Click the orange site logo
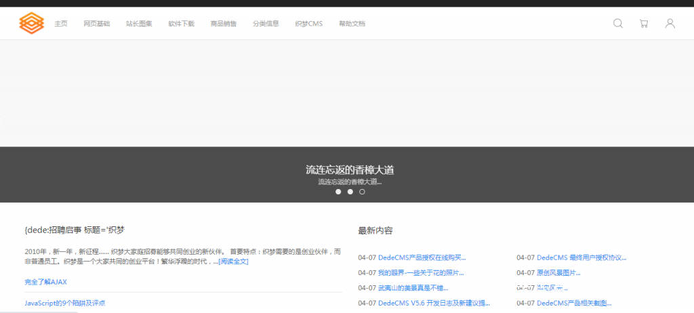The width and height of the screenshot is (694, 313). click(31, 23)
